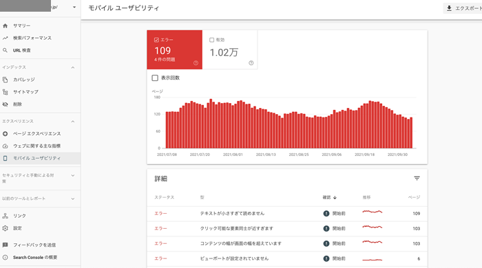Collapse the インデックス section

pos(73,67)
